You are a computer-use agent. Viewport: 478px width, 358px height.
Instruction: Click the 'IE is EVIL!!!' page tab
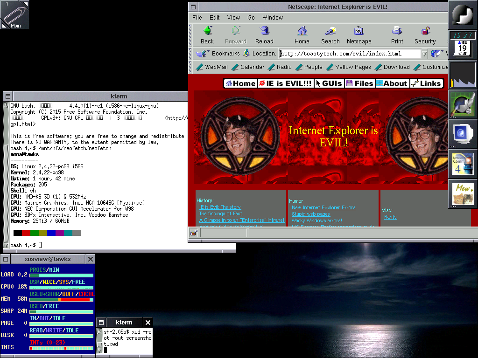click(286, 83)
